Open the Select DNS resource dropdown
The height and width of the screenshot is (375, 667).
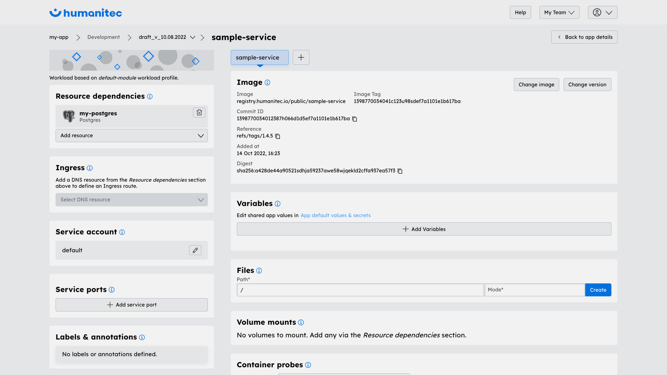[131, 199]
